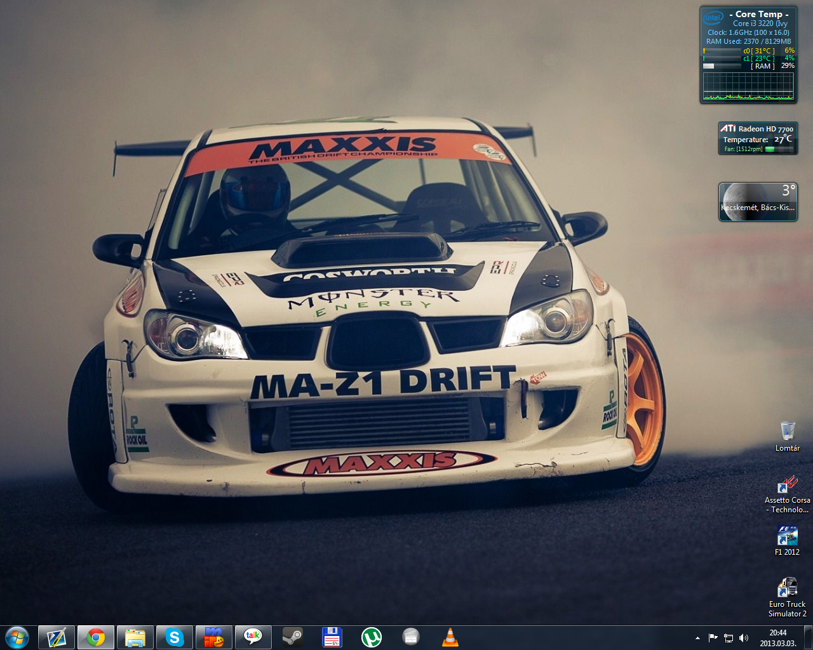Open the Action Center flag icon
Screen dimensions: 813x650
(713, 638)
